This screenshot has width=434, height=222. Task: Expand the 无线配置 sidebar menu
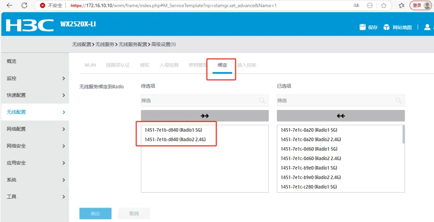[35, 112]
